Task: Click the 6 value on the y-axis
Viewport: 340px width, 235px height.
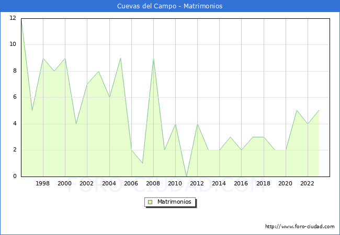Action: pyautogui.click(x=14, y=97)
